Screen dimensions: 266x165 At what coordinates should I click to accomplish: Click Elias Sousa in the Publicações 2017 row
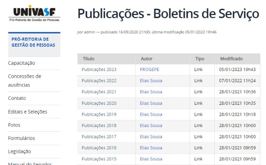pos(151,137)
